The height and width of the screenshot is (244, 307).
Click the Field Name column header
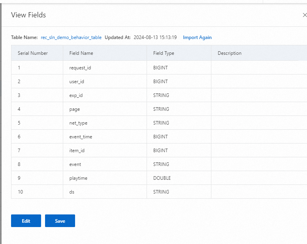click(x=81, y=53)
